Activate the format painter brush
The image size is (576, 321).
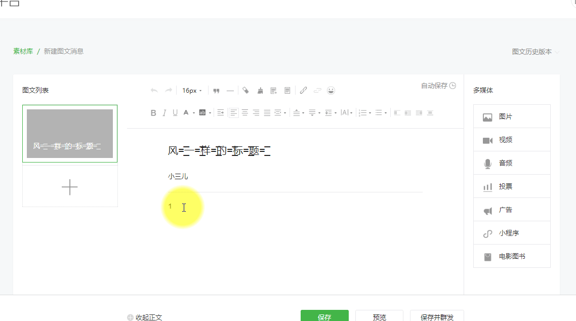[x=260, y=90]
